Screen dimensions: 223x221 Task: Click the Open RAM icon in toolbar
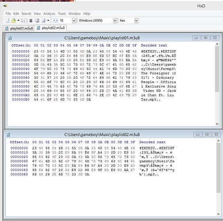(x=31, y=20)
